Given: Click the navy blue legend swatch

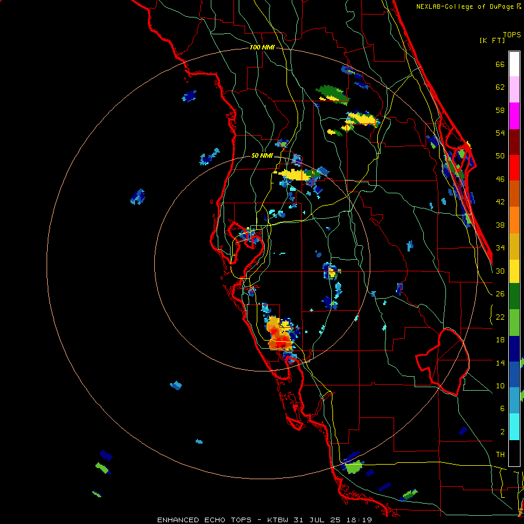Looking at the screenshot, I should click(x=514, y=349).
